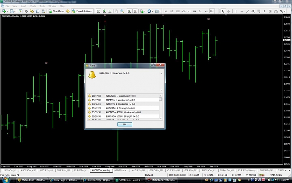The image size is (292, 183).
Task: Toggle the Data Window crosshair-target icon
Action: pyautogui.click(x=26, y=11)
